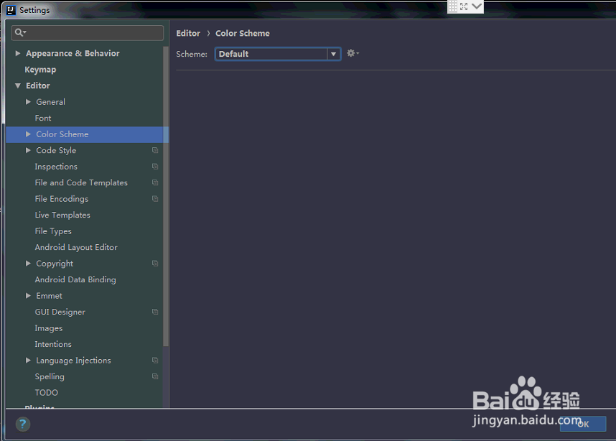The image size is (616, 441).
Task: Open File Encodings settings
Action: coord(61,198)
